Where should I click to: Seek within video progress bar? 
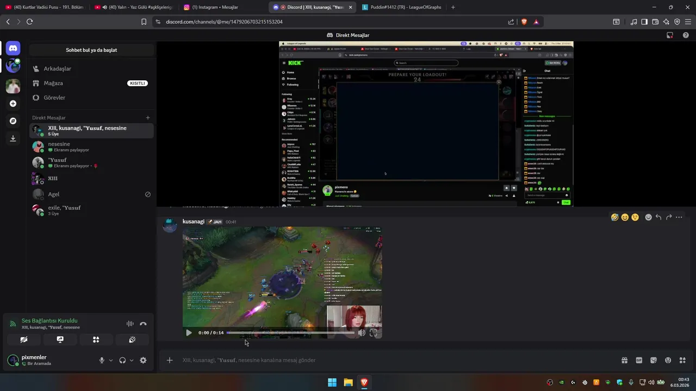[x=290, y=333]
